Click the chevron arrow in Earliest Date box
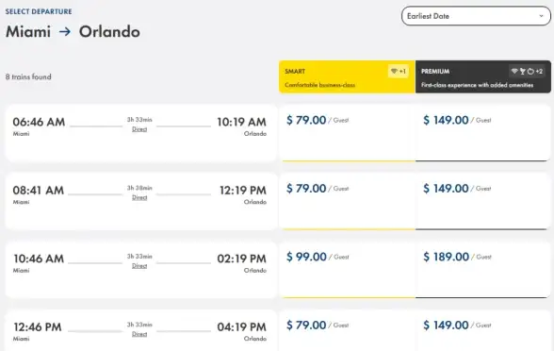Image resolution: width=554 pixels, height=351 pixels. (x=541, y=16)
